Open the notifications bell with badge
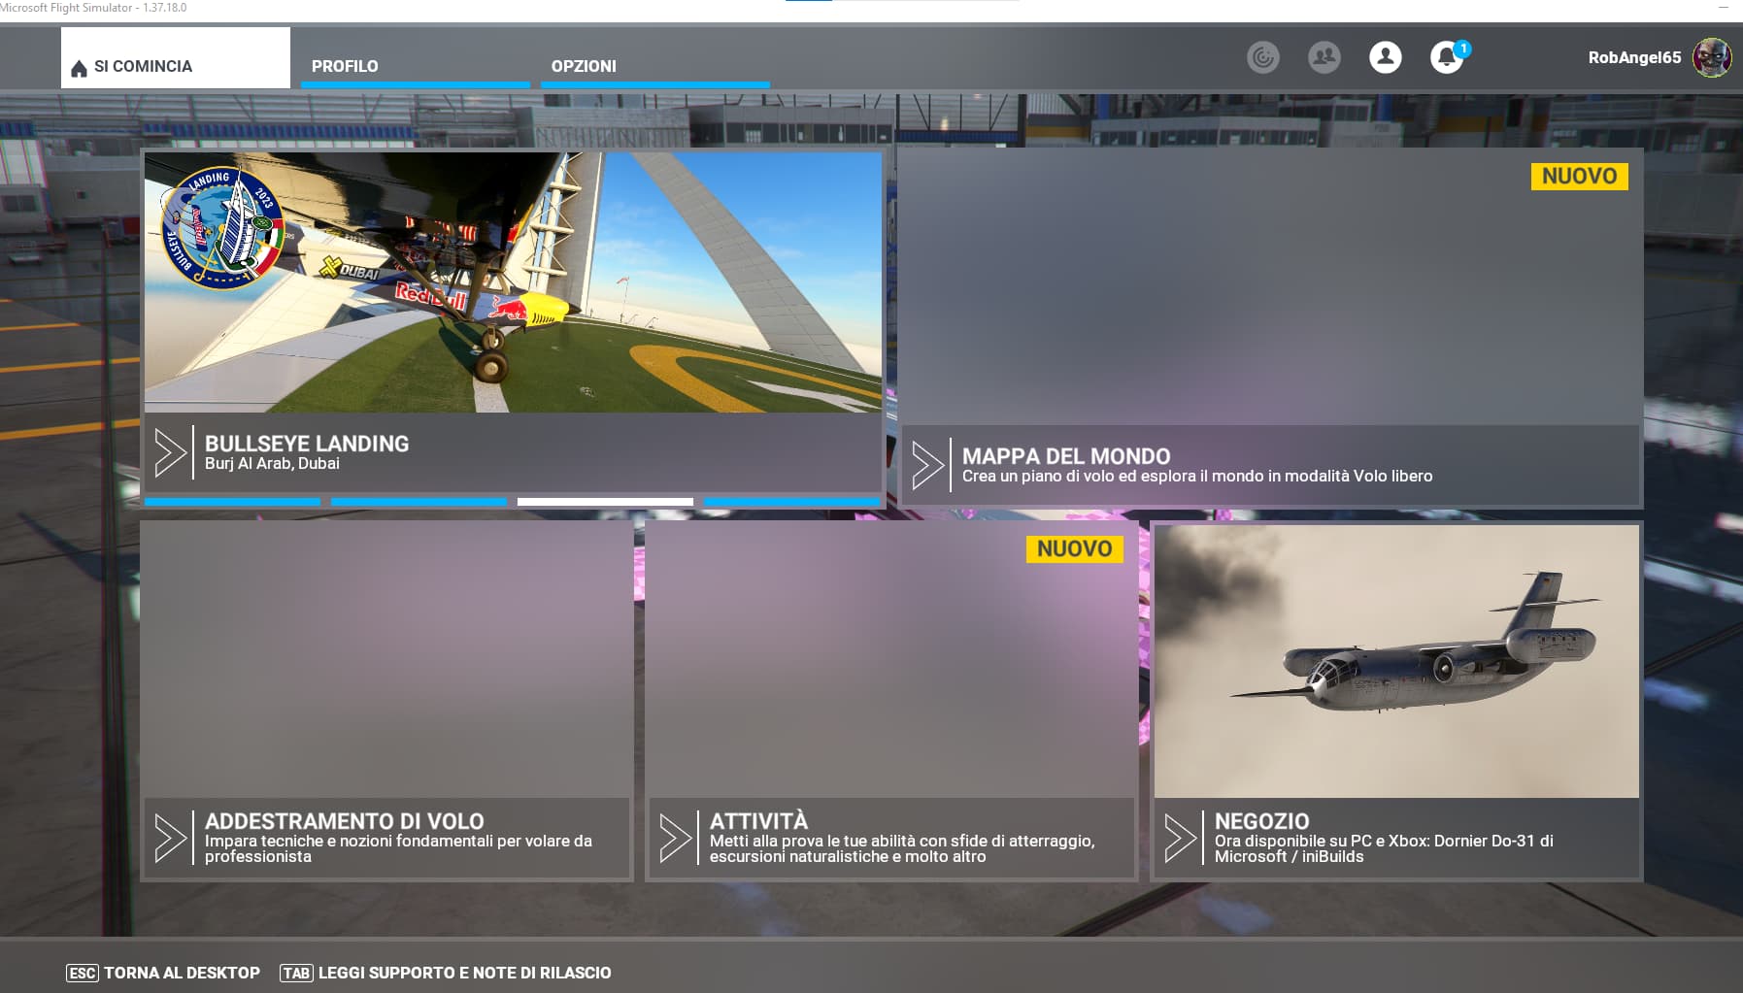This screenshot has height=993, width=1743. 1448,57
